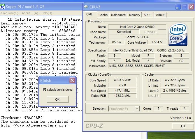Click the Multiplier value x 9.0
The image size is (195, 139).
(122, 85)
